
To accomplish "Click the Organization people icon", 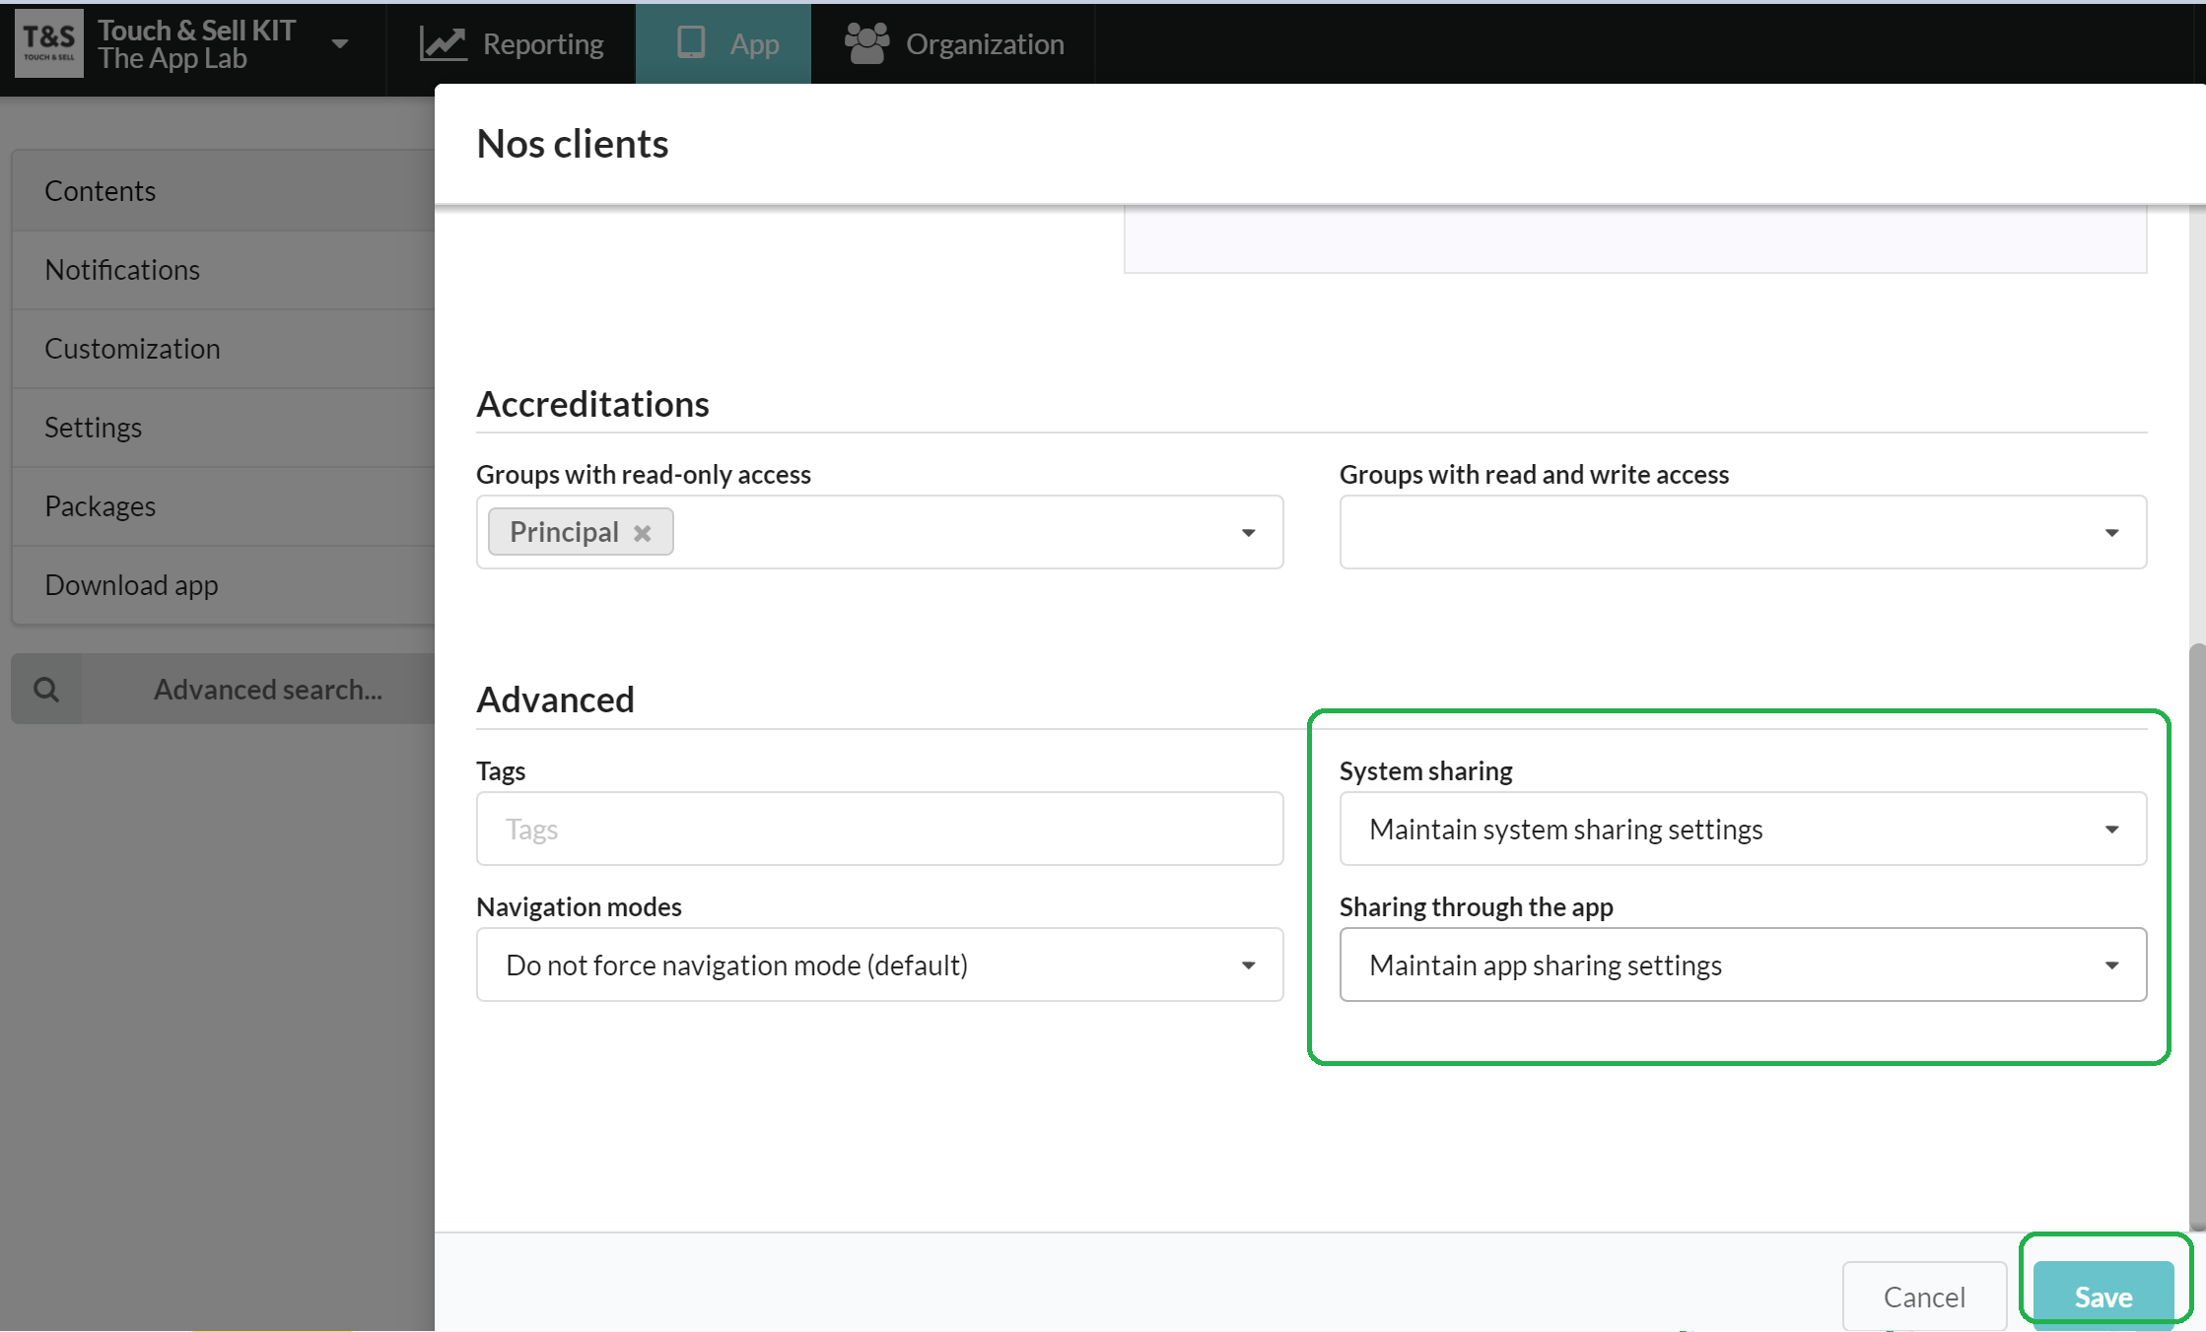I will click(x=866, y=43).
